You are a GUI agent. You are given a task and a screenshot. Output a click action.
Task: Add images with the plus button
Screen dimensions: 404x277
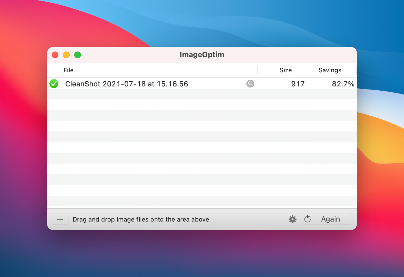click(x=60, y=219)
